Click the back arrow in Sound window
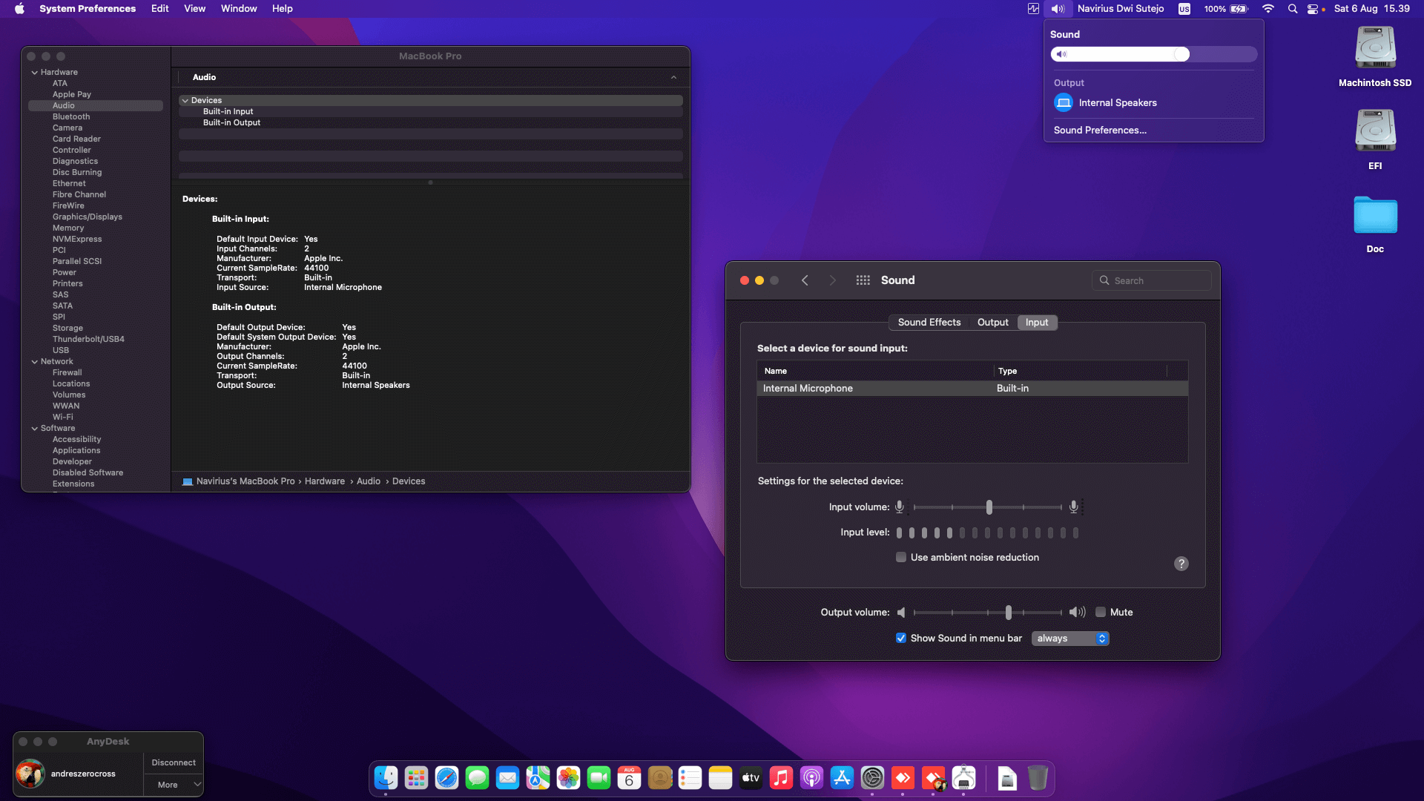This screenshot has height=801, width=1424. click(x=805, y=280)
